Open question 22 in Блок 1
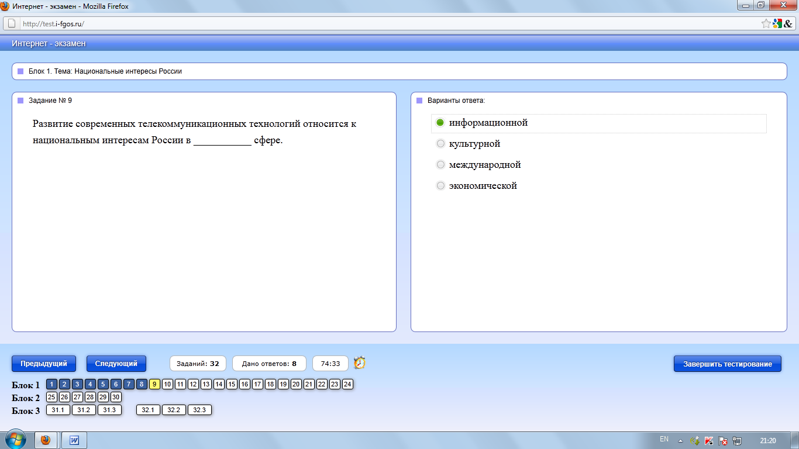 click(x=322, y=384)
